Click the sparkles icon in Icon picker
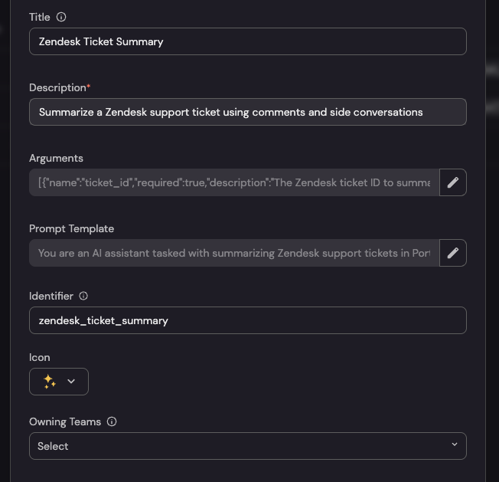499x482 pixels. coord(50,382)
